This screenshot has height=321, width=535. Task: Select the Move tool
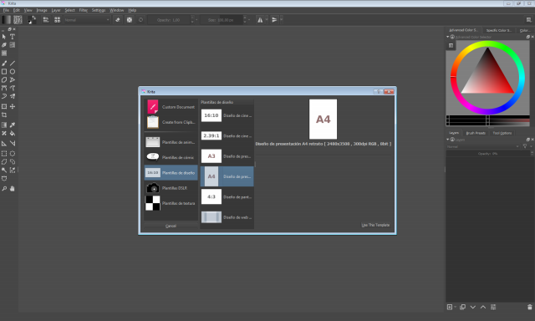(x=13, y=107)
